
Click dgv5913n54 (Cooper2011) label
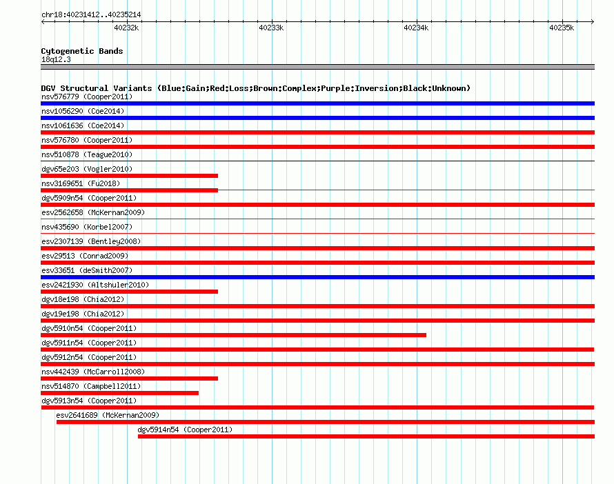89,401
